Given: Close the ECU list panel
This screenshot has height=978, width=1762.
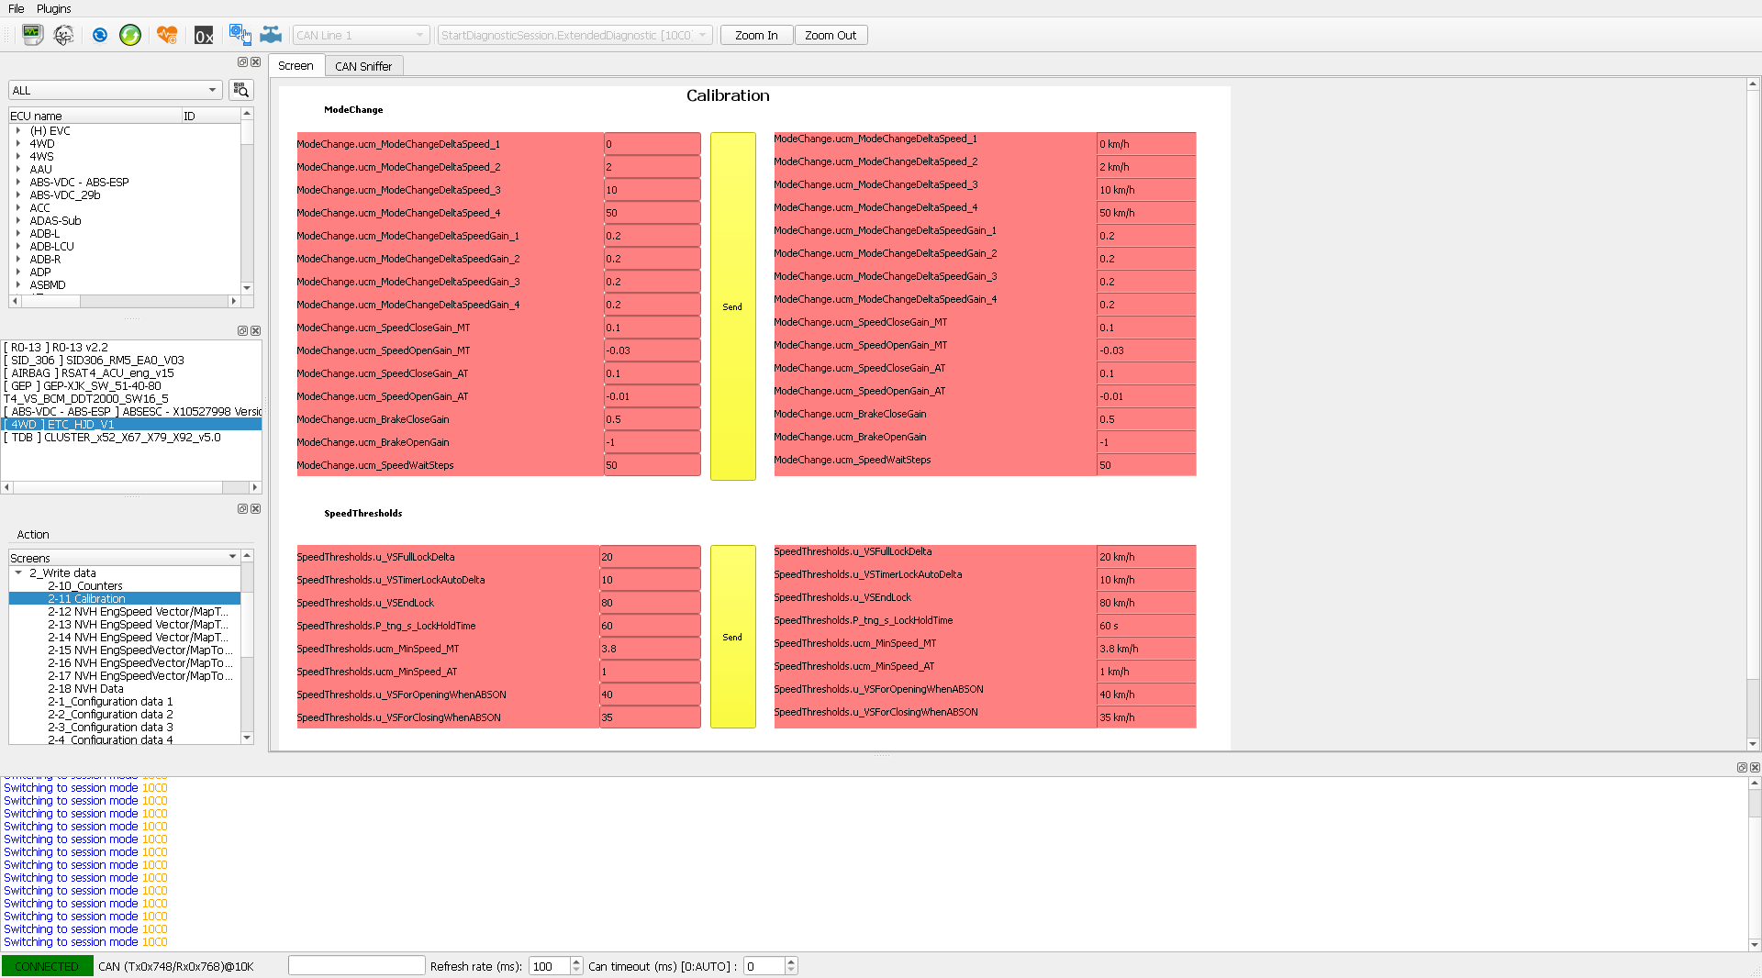Looking at the screenshot, I should tap(255, 62).
